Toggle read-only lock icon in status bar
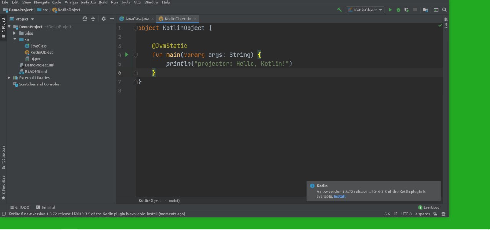The height and width of the screenshot is (230, 490). 436,214
